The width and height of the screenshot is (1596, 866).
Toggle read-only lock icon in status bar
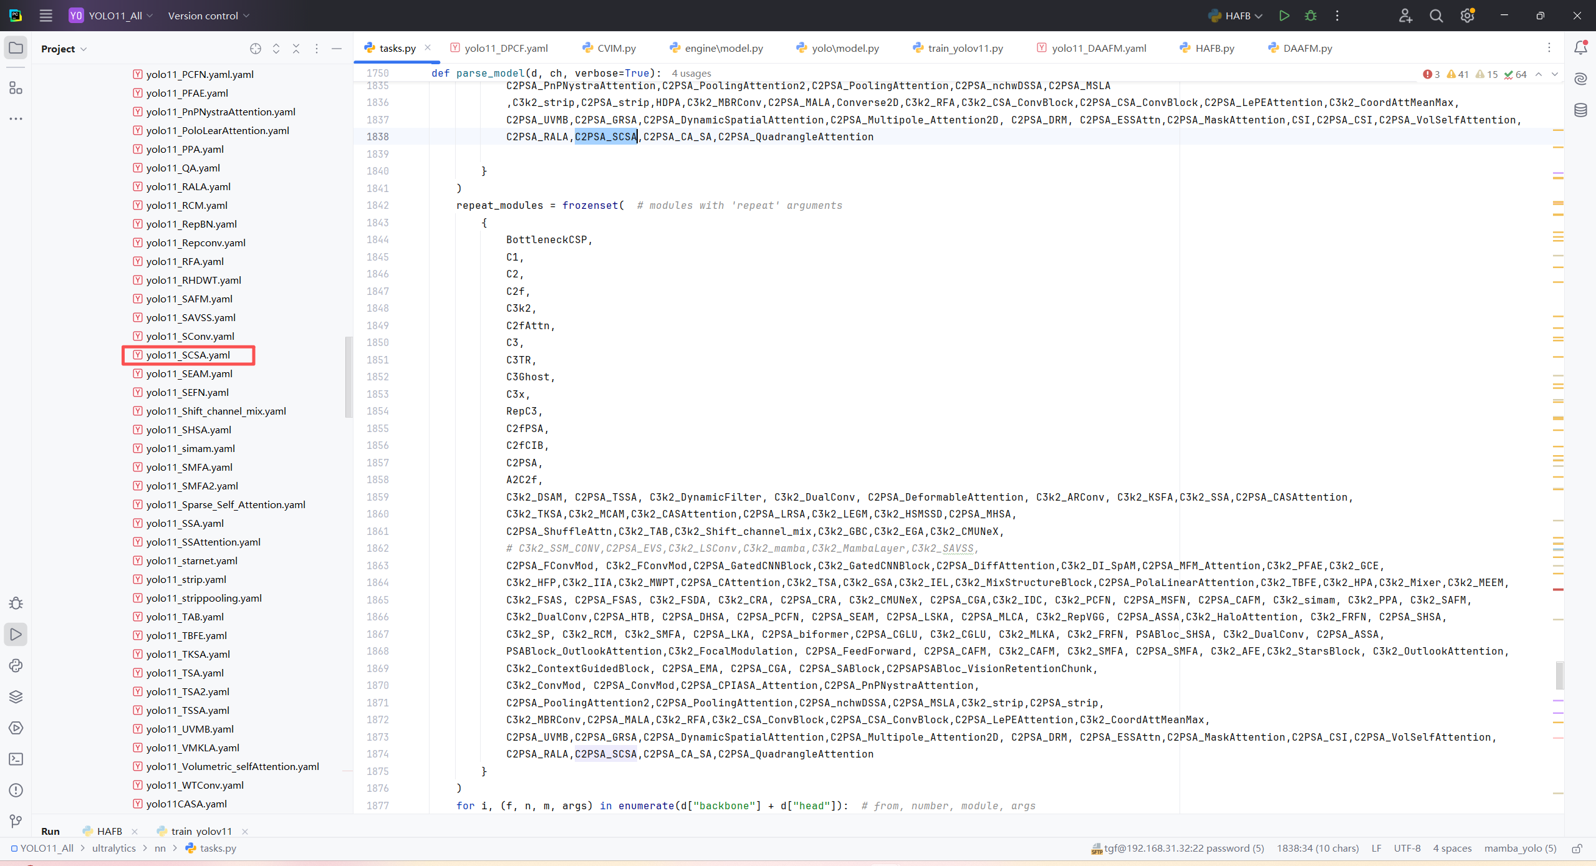1577,849
